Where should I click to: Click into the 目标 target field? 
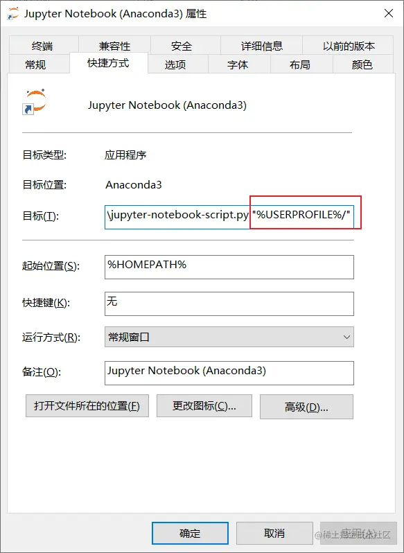pyautogui.click(x=229, y=215)
